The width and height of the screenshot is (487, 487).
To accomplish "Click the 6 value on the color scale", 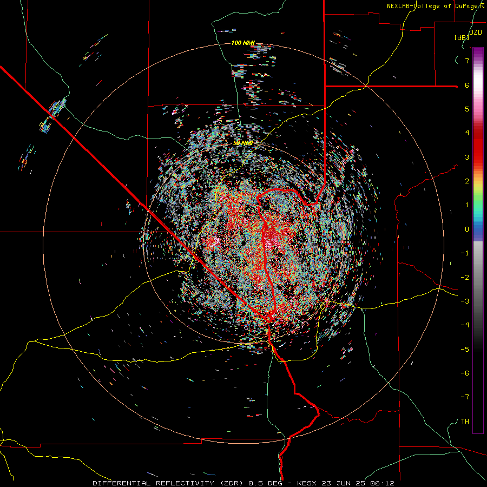I will click(x=467, y=85).
